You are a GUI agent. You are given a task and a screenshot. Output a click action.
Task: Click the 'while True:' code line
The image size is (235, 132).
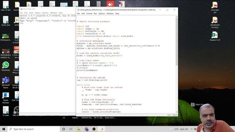coord(83,85)
